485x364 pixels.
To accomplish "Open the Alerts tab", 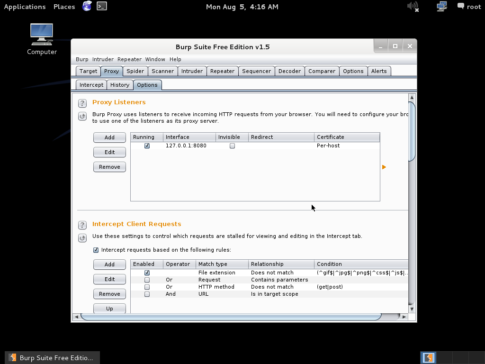I will [x=379, y=71].
